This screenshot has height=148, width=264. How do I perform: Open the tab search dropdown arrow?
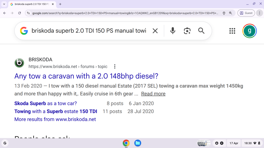tap(4, 4)
